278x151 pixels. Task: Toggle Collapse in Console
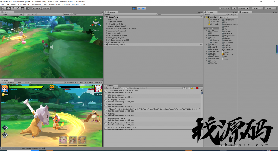click(x=114, y=88)
